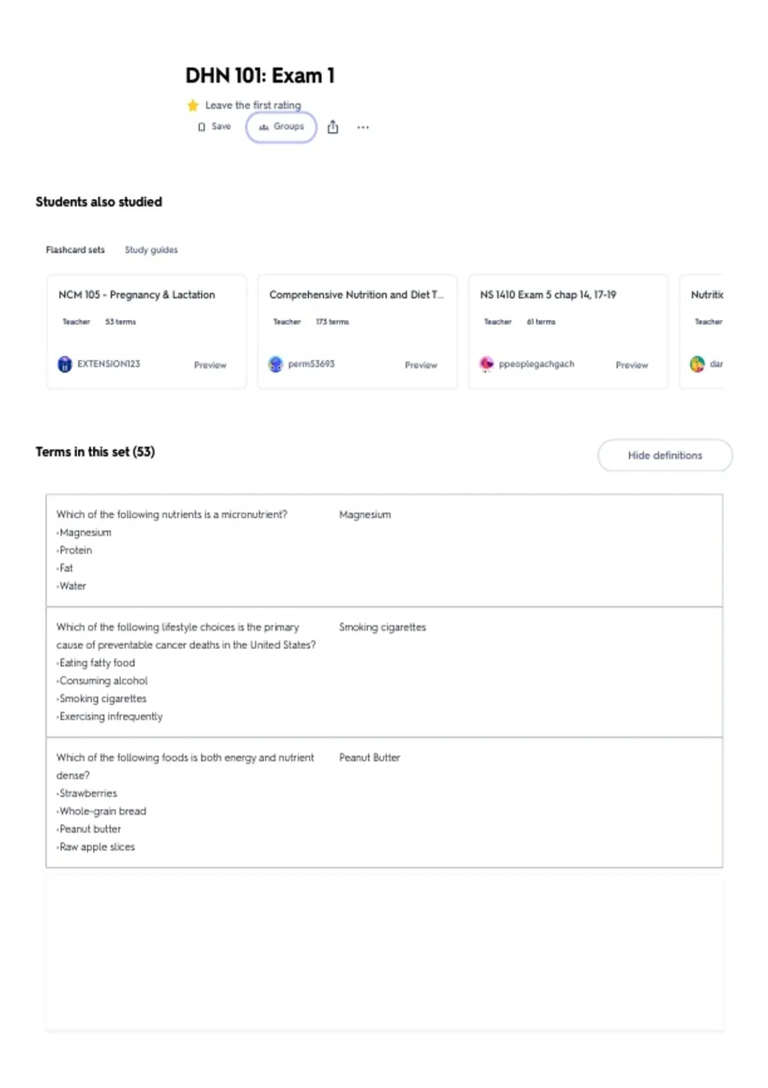Image resolution: width=768 pixels, height=1088 pixels.
Task: Preview the Comprehensive Nutrition and Diet set
Action: tap(420, 365)
